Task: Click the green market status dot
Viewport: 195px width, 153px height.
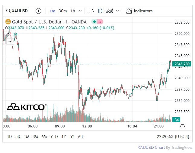Action: point(94,22)
